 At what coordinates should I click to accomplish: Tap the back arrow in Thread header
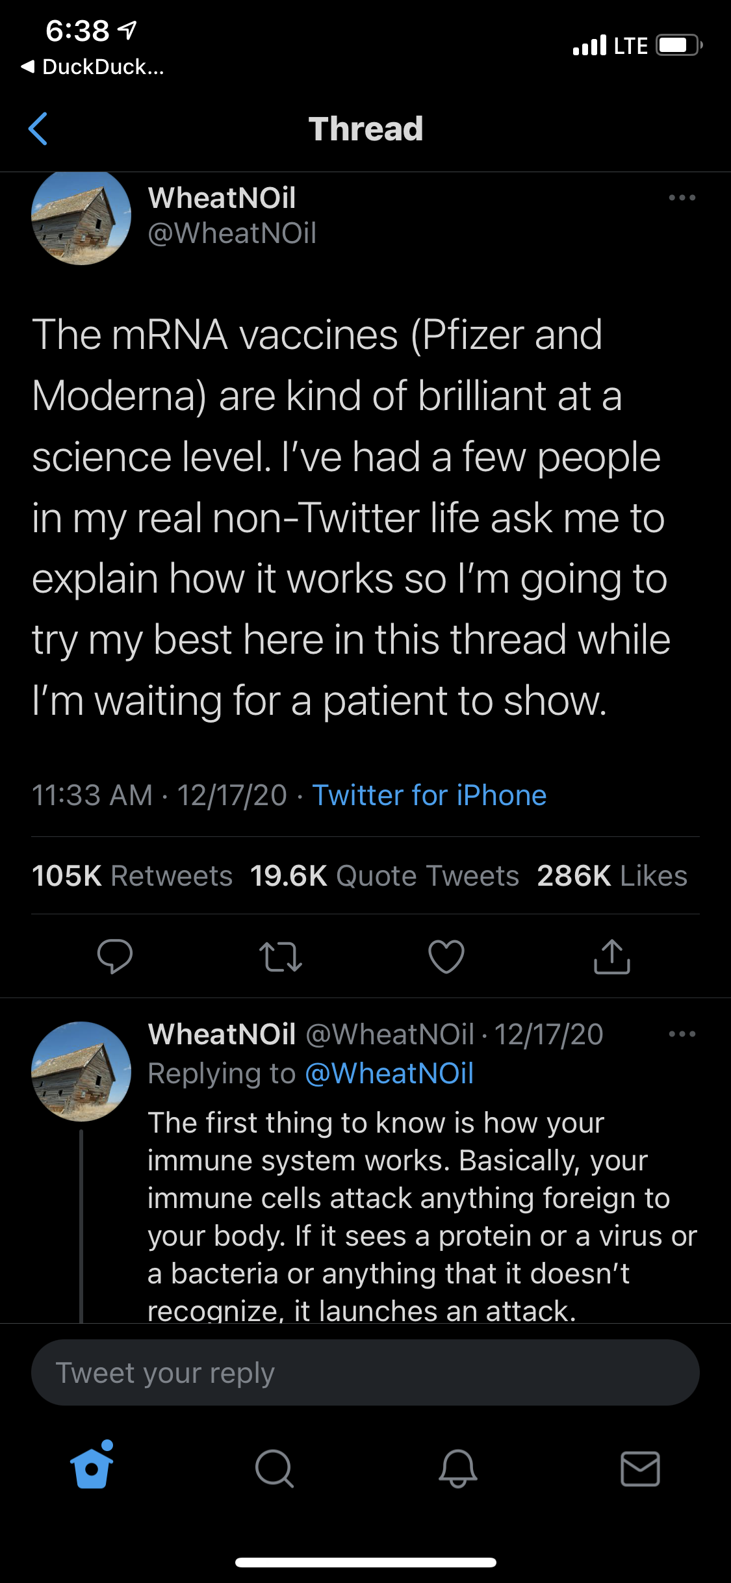pos(38,129)
